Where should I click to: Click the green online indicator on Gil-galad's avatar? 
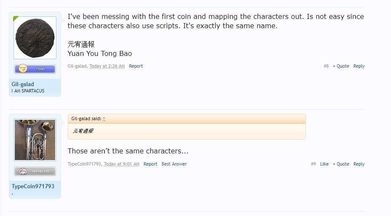click(16, 18)
